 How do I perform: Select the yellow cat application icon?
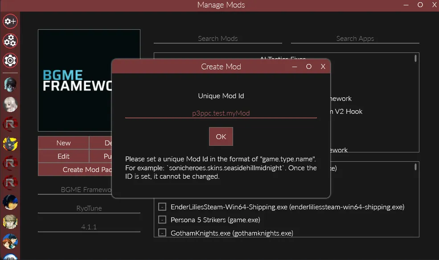[x=10, y=144]
